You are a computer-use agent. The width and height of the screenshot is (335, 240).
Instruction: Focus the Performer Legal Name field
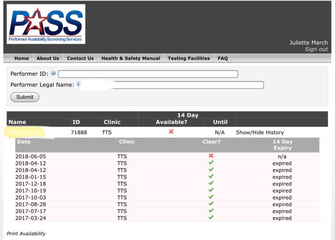(x=171, y=85)
